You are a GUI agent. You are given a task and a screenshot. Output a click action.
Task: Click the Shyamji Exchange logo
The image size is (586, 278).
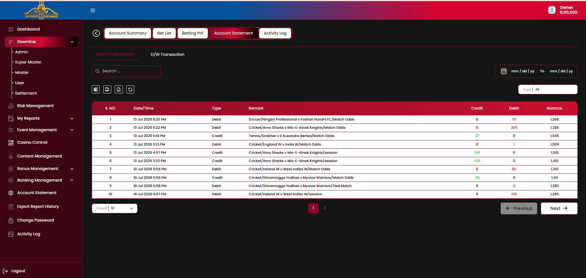tap(41, 10)
